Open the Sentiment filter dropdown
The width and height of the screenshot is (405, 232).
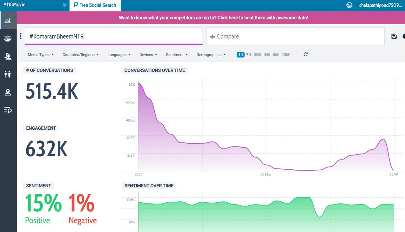coord(177,55)
